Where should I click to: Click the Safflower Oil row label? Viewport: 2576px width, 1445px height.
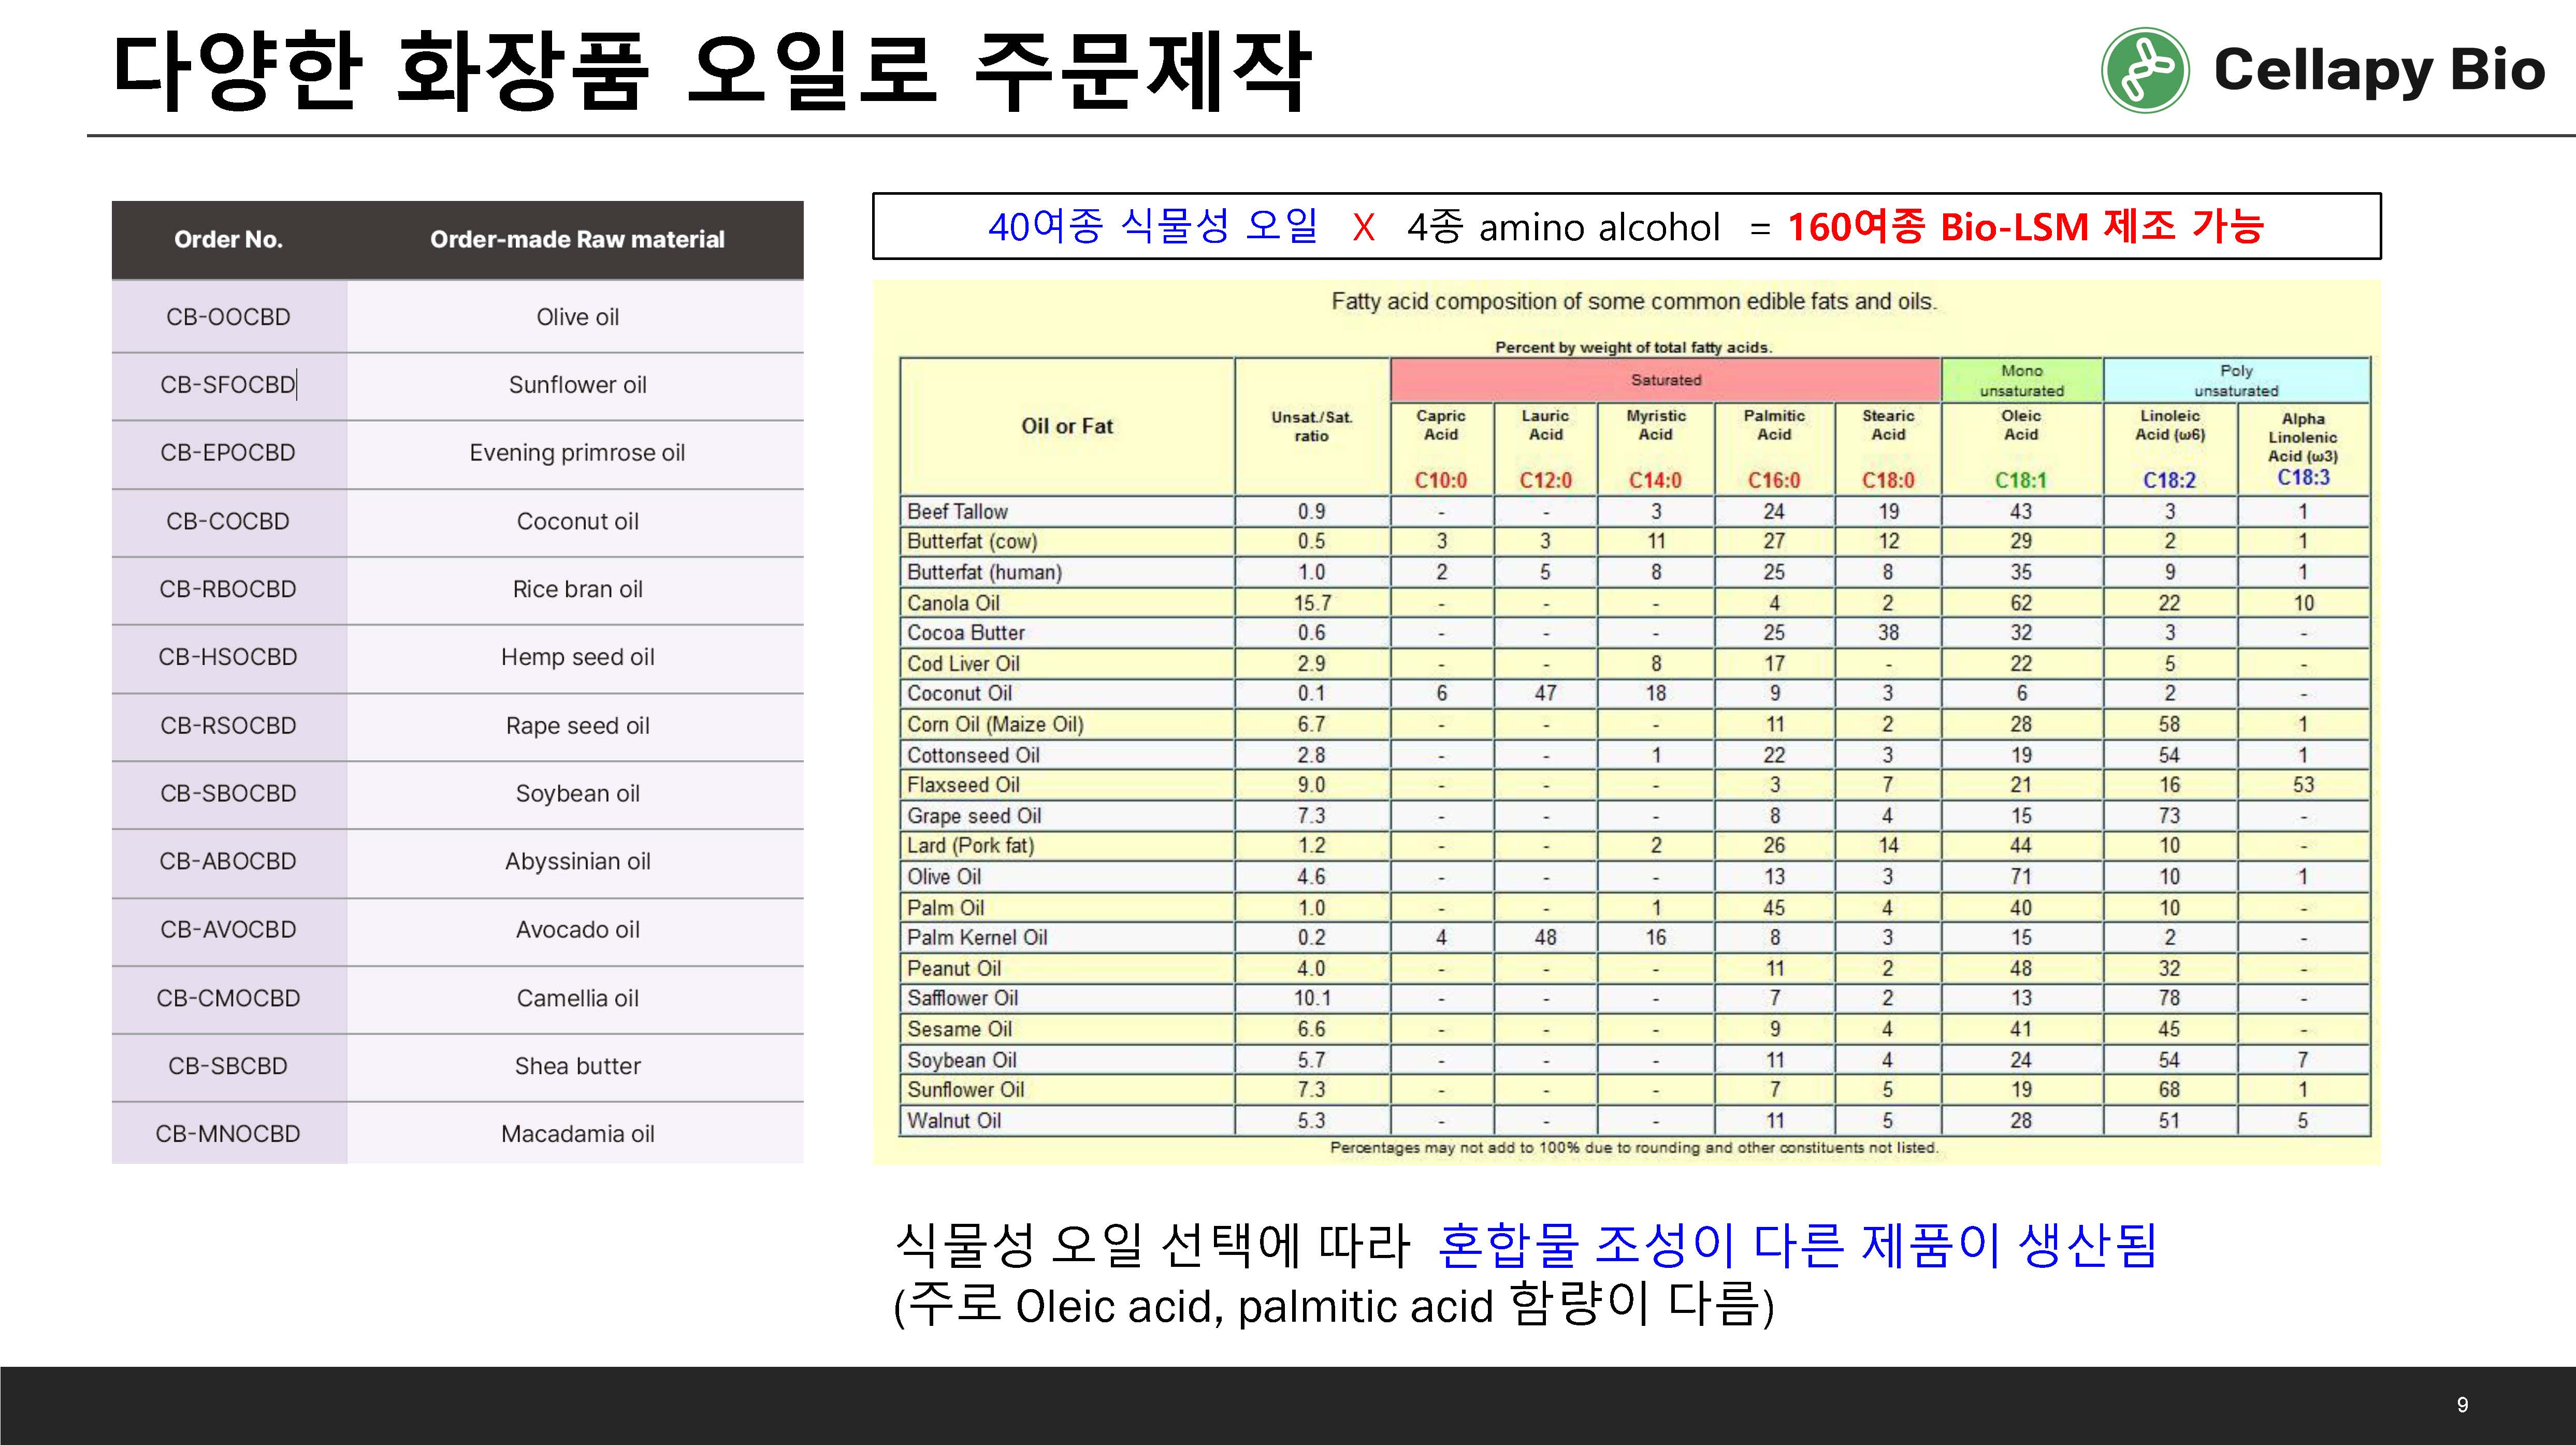(962, 998)
